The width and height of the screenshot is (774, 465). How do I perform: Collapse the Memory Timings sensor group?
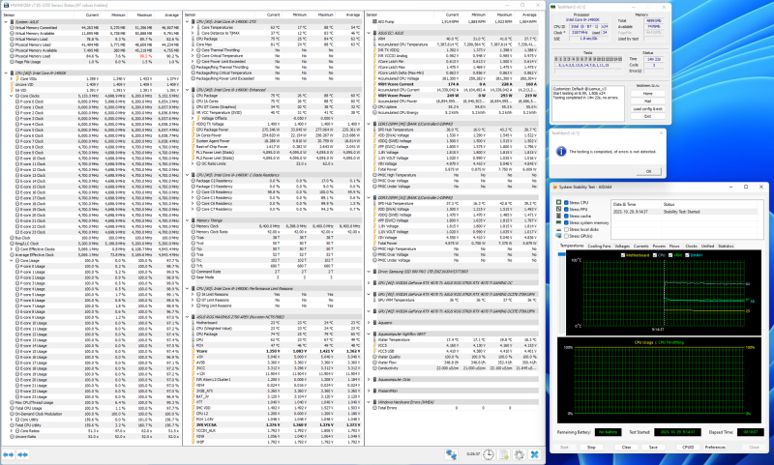coord(188,220)
